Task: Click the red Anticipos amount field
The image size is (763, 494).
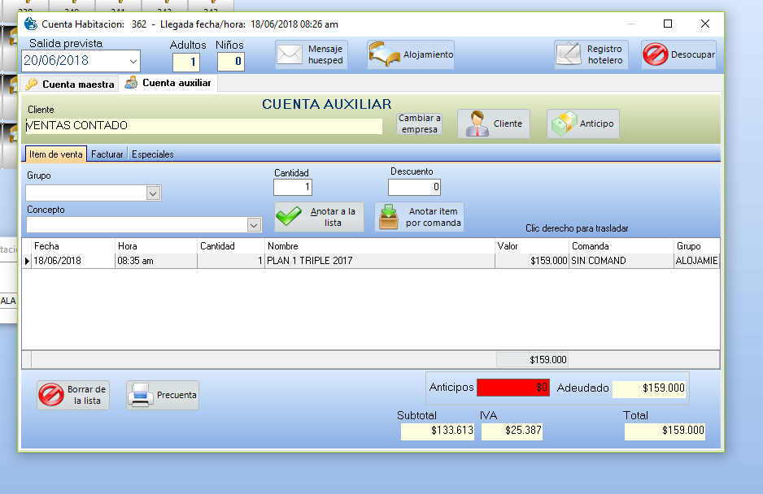Action: point(513,388)
